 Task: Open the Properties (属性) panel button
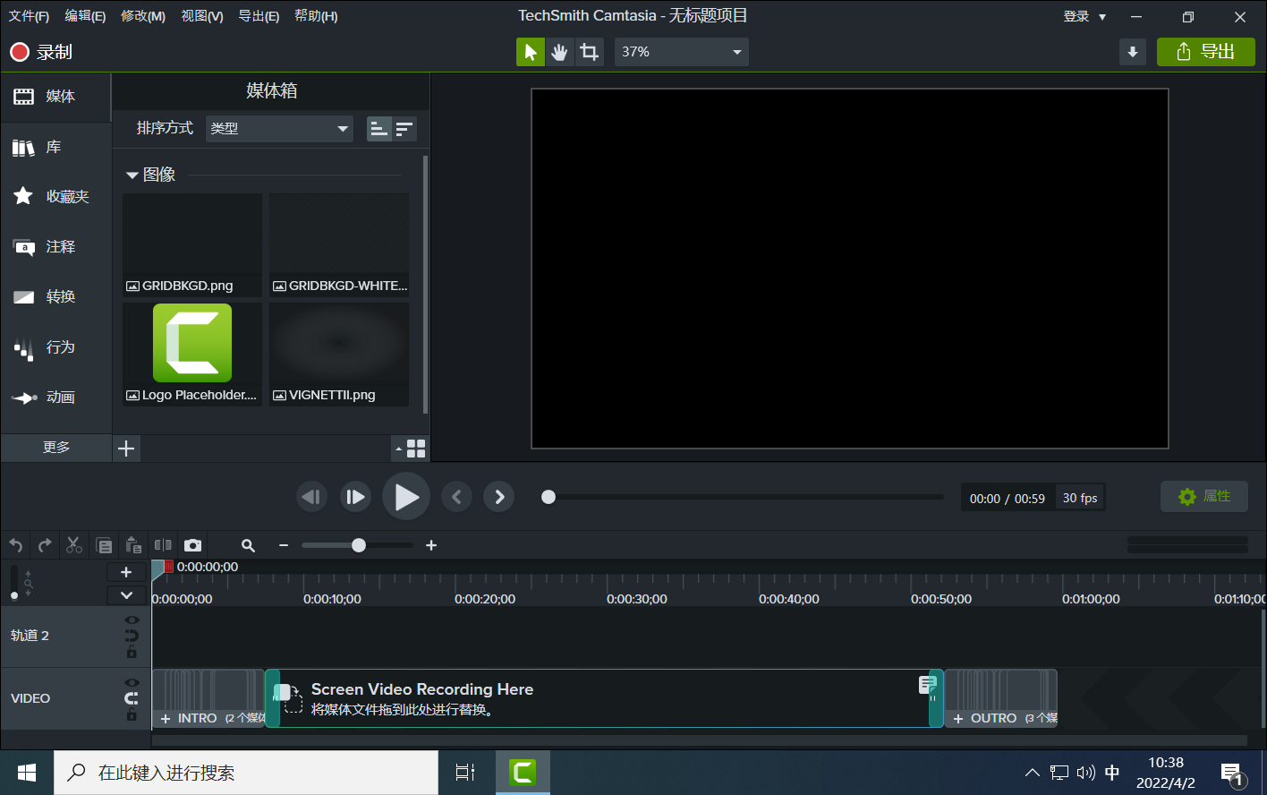pyautogui.click(x=1204, y=496)
